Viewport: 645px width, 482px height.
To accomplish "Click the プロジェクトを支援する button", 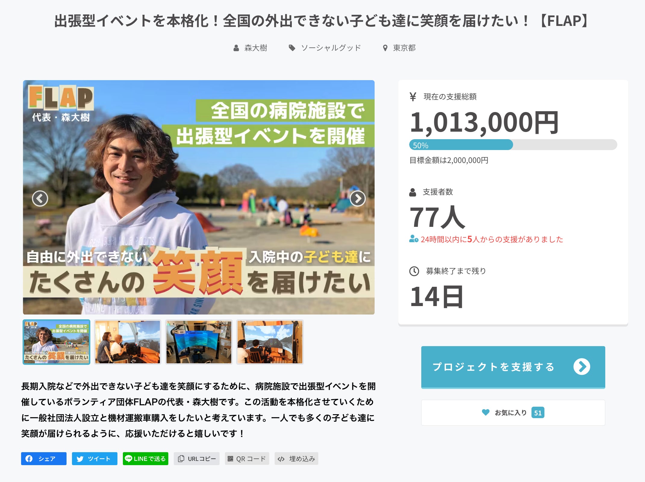I will 513,367.
